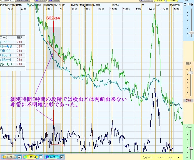Click the 高さ slider handle
Image resolution: width=194 pixels, height=160 pixels.
coord(191,73)
